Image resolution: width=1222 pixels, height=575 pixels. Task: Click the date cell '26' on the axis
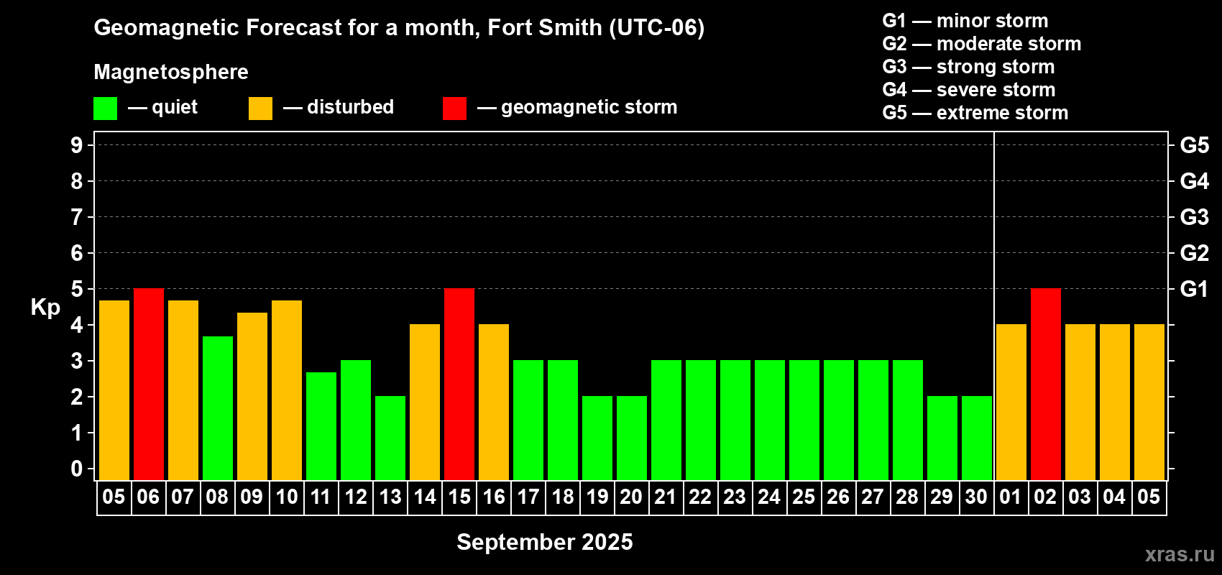click(x=839, y=497)
